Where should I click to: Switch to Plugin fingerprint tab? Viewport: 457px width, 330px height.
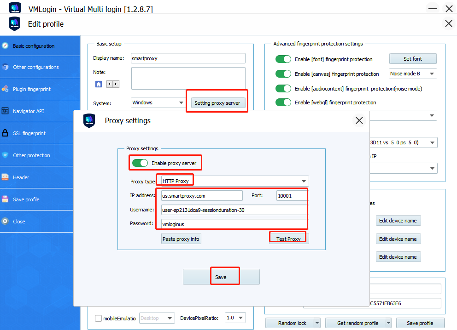tap(40, 89)
